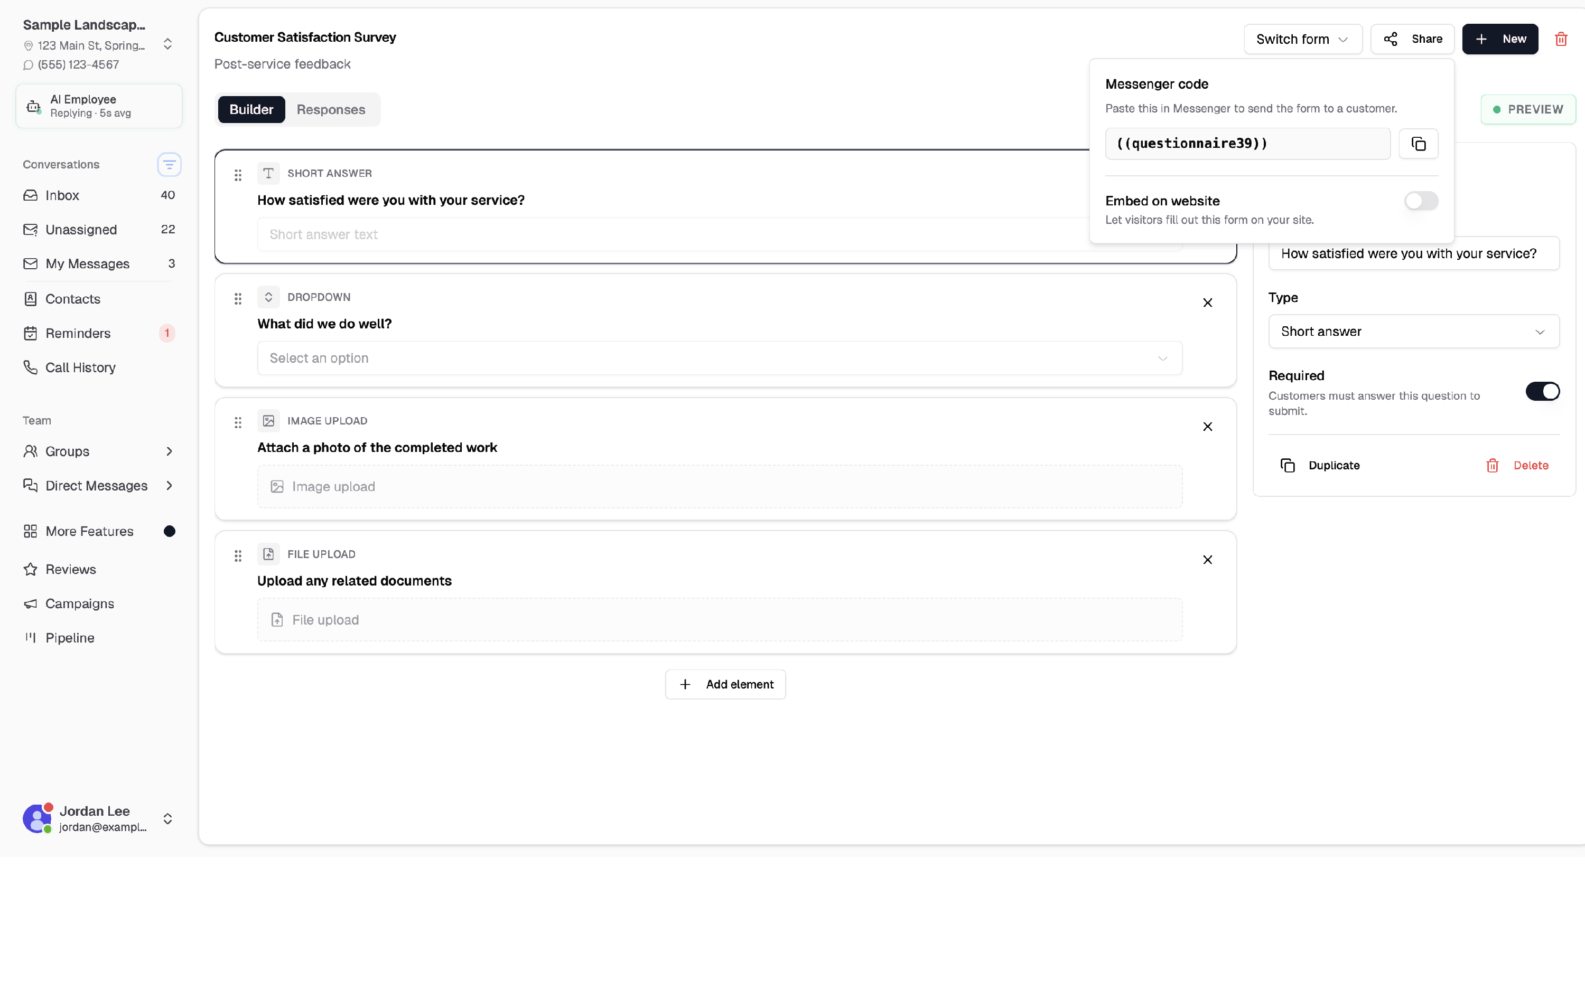Remove the Image Upload question with its X
Image resolution: width=1585 pixels, height=991 pixels.
(x=1207, y=427)
